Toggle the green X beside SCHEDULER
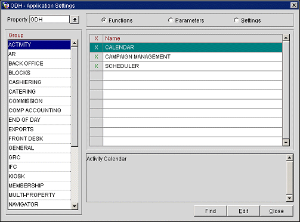The image size is (300, 222). point(96,66)
